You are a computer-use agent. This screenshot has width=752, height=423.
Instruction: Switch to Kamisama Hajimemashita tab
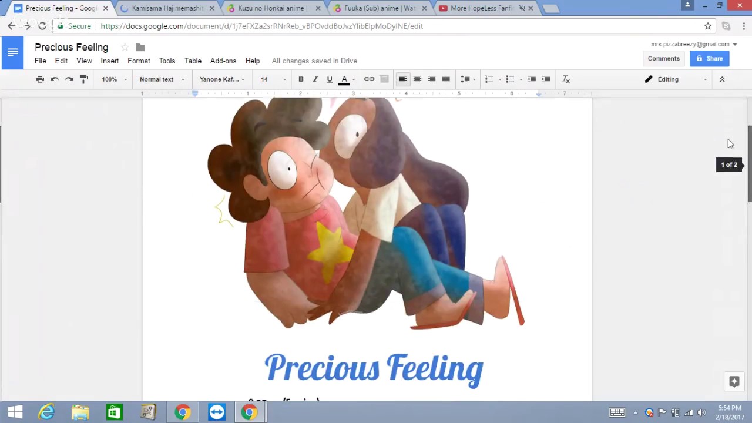coord(167,8)
